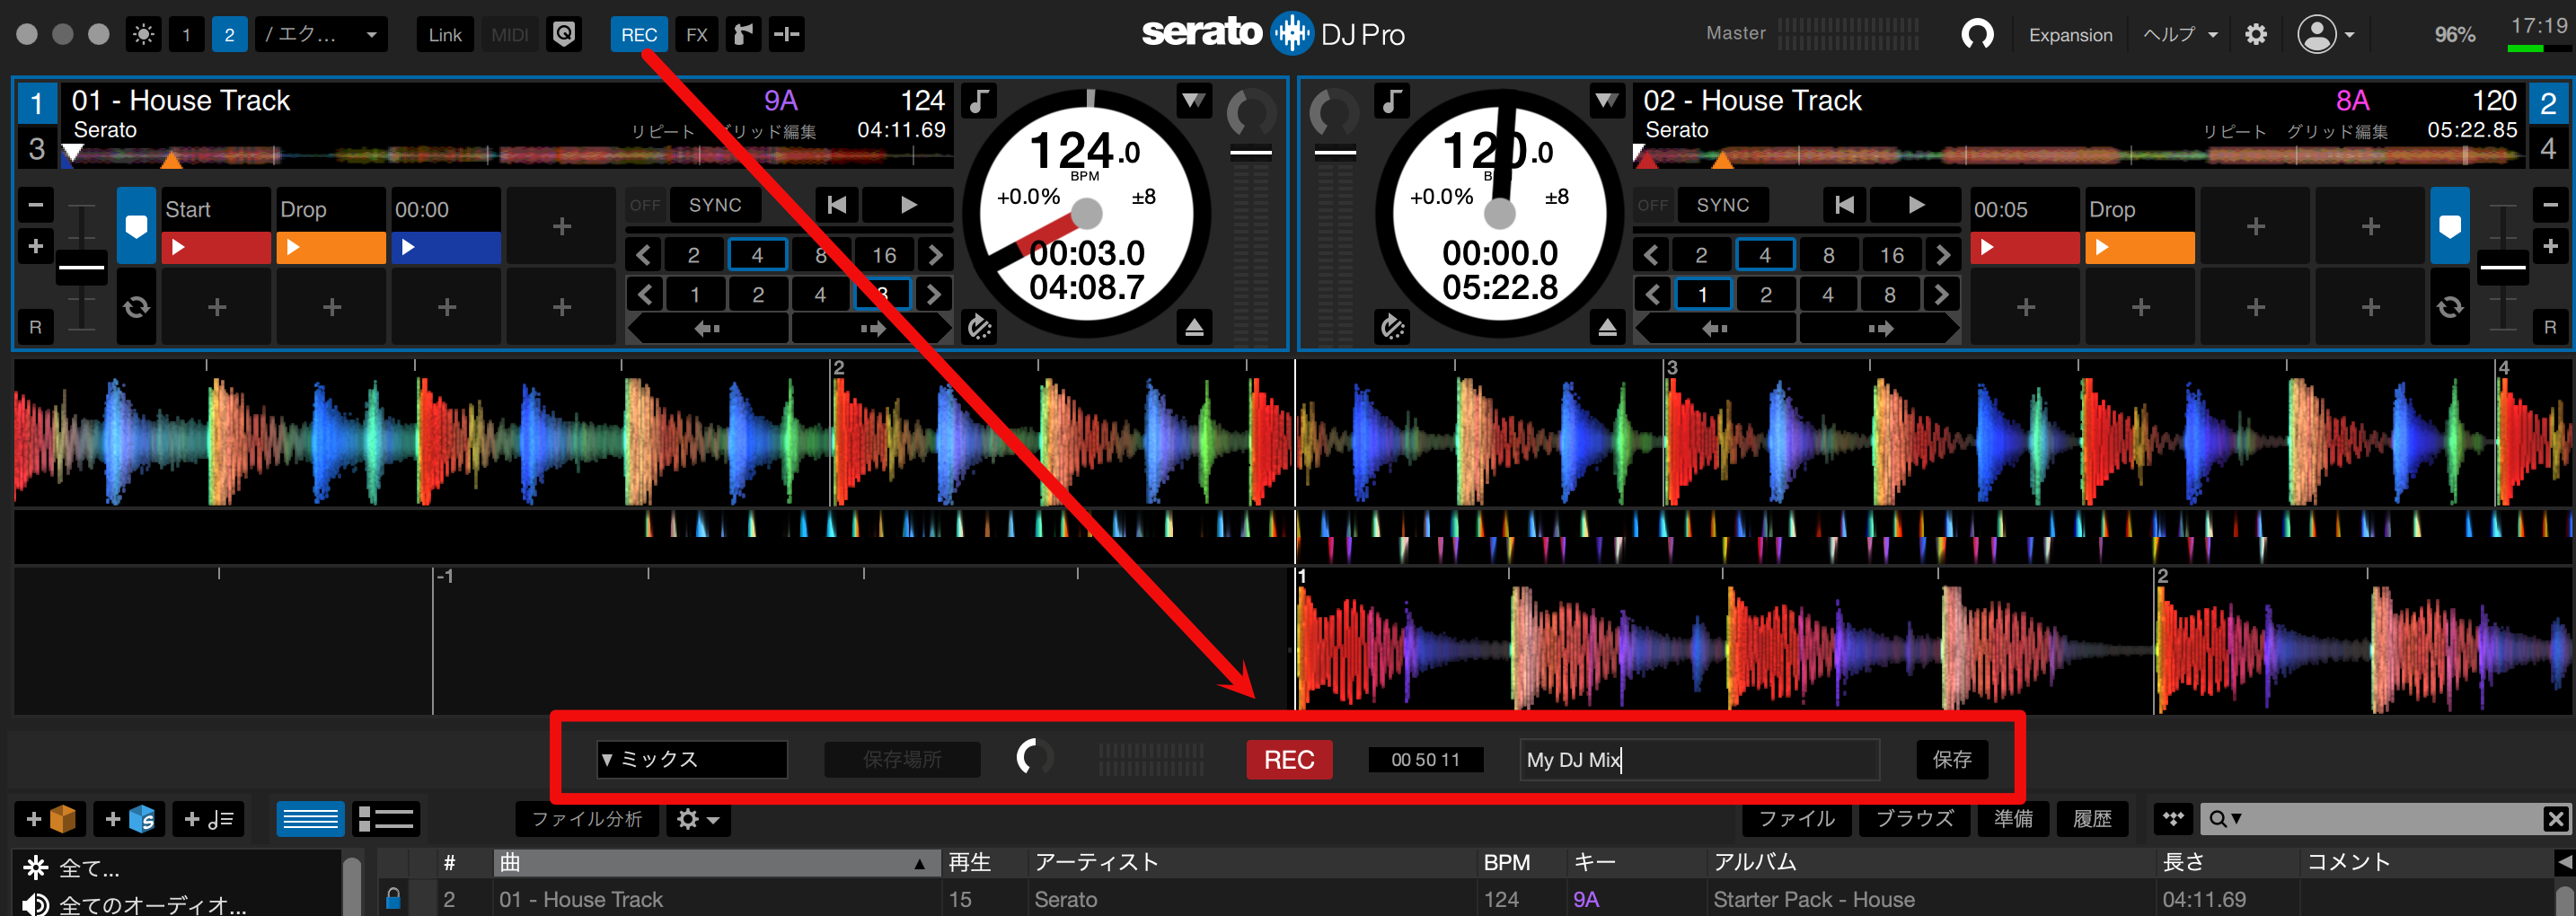Click the add smart crate icon
The width and height of the screenshot is (2576, 916).
(x=130, y=818)
